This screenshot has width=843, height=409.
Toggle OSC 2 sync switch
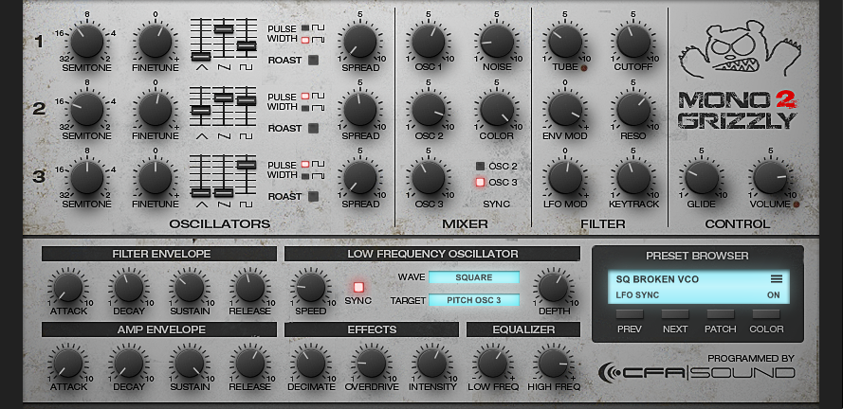(x=480, y=167)
